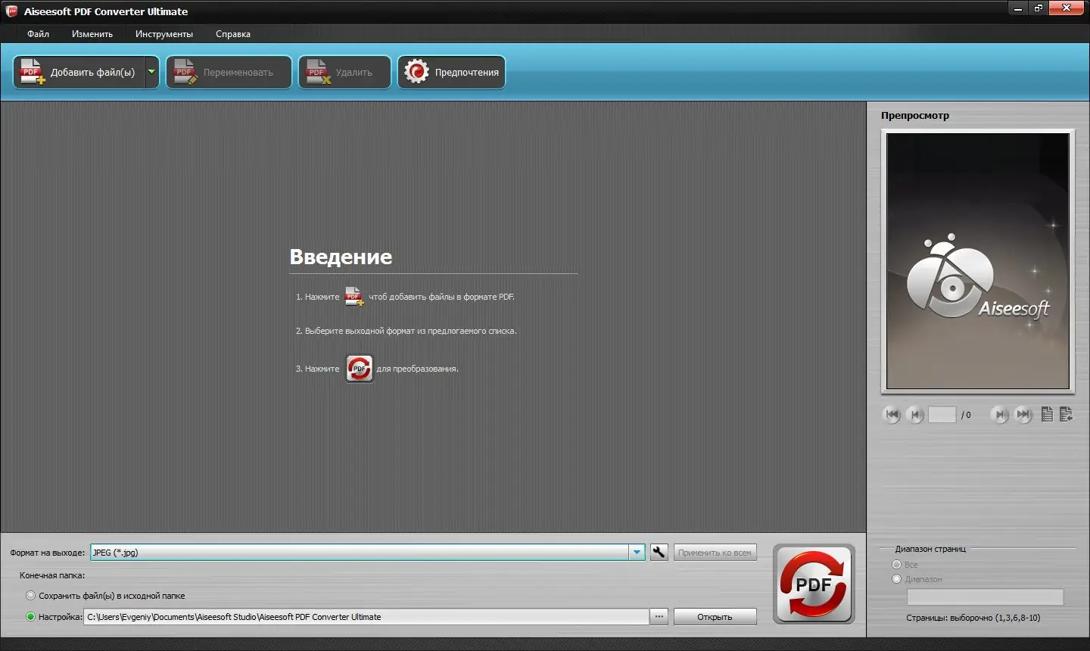Click the Препросмотр panel label

click(x=914, y=116)
